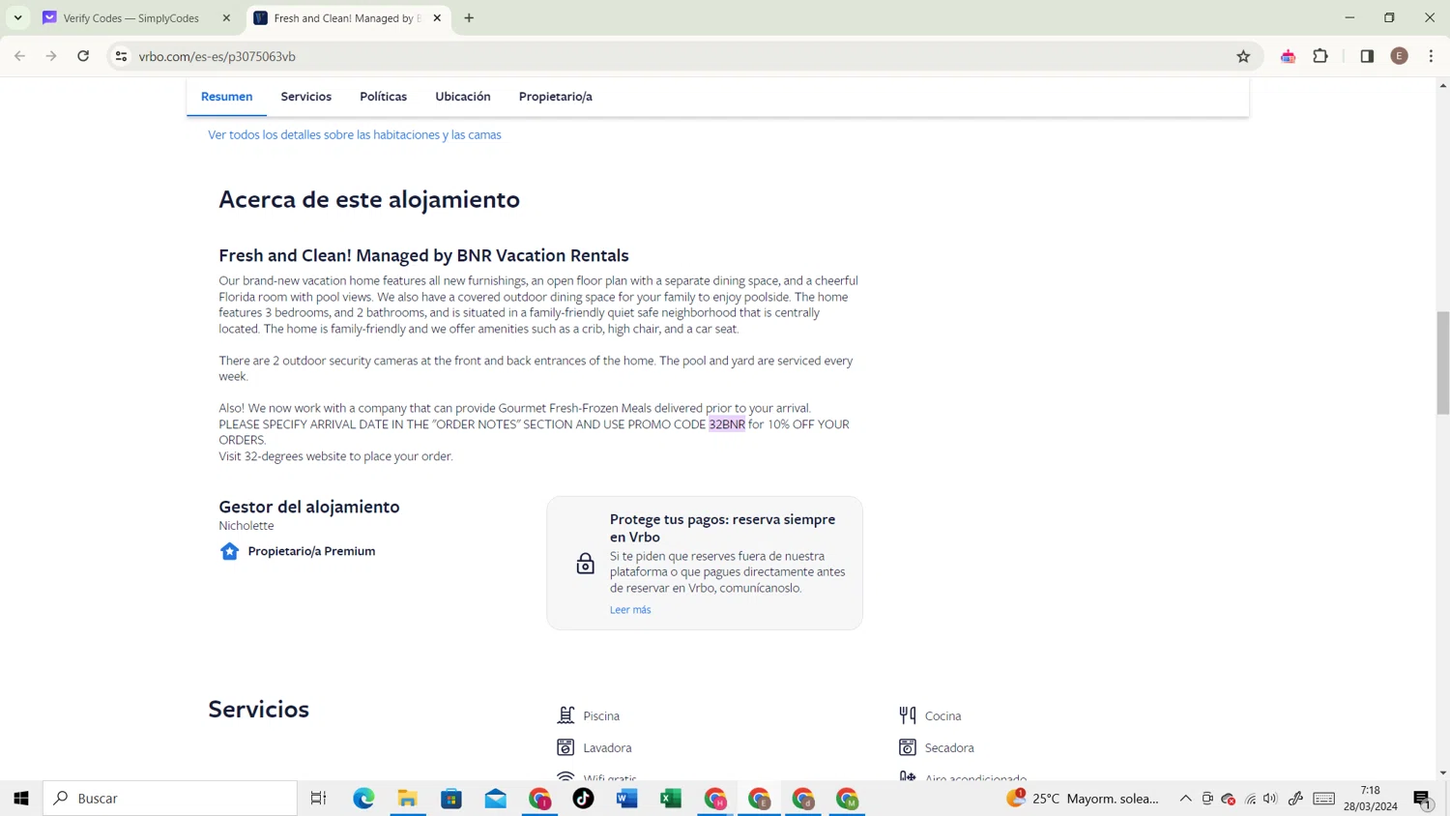Image resolution: width=1450 pixels, height=816 pixels.
Task: Open the Chrome three-dot menu
Action: pyautogui.click(x=1431, y=56)
